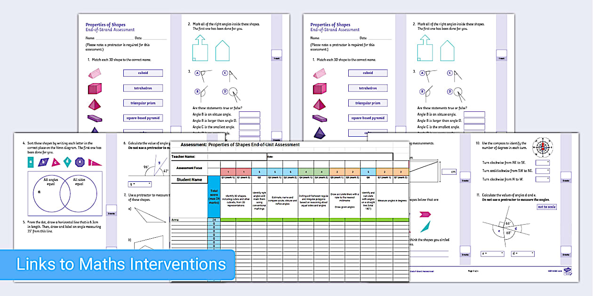This screenshot has width=593, height=296.
Task: Select the pink arrow shape on the left worksheet
Action: click(x=424, y=214)
